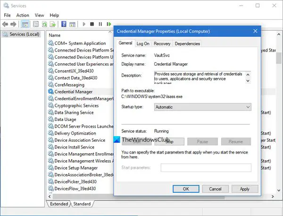The image size is (283, 216).
Task: Click the Apply button
Action: coord(245,189)
